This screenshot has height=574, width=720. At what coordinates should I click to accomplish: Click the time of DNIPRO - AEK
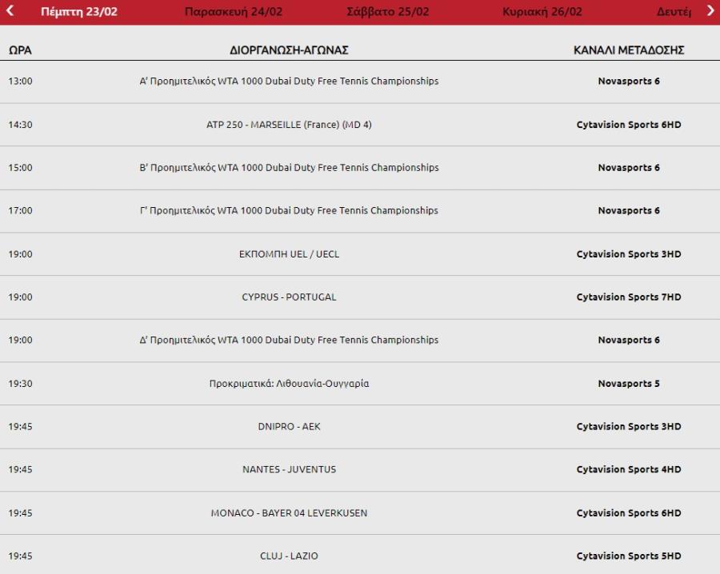click(20, 427)
